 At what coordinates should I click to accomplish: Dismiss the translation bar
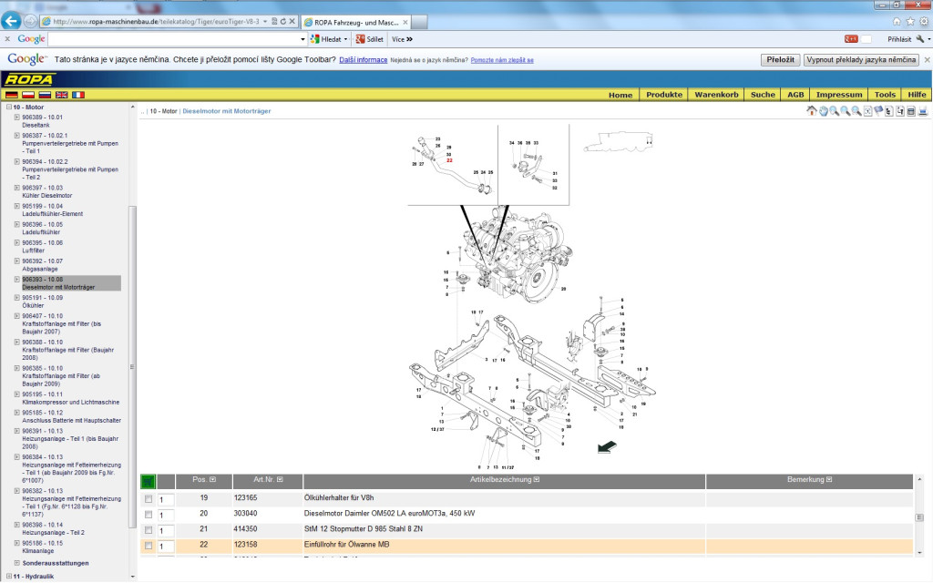pyautogui.click(x=927, y=60)
